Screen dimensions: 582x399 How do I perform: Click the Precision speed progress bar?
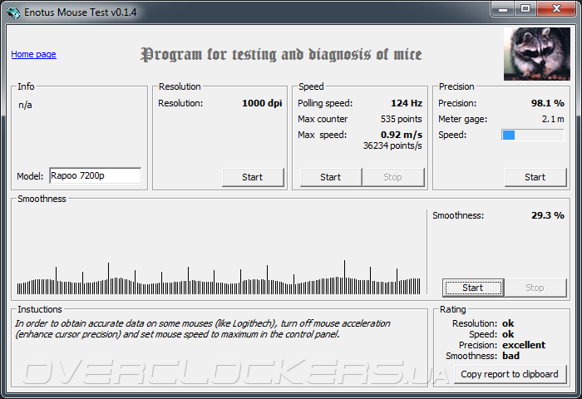tap(533, 135)
